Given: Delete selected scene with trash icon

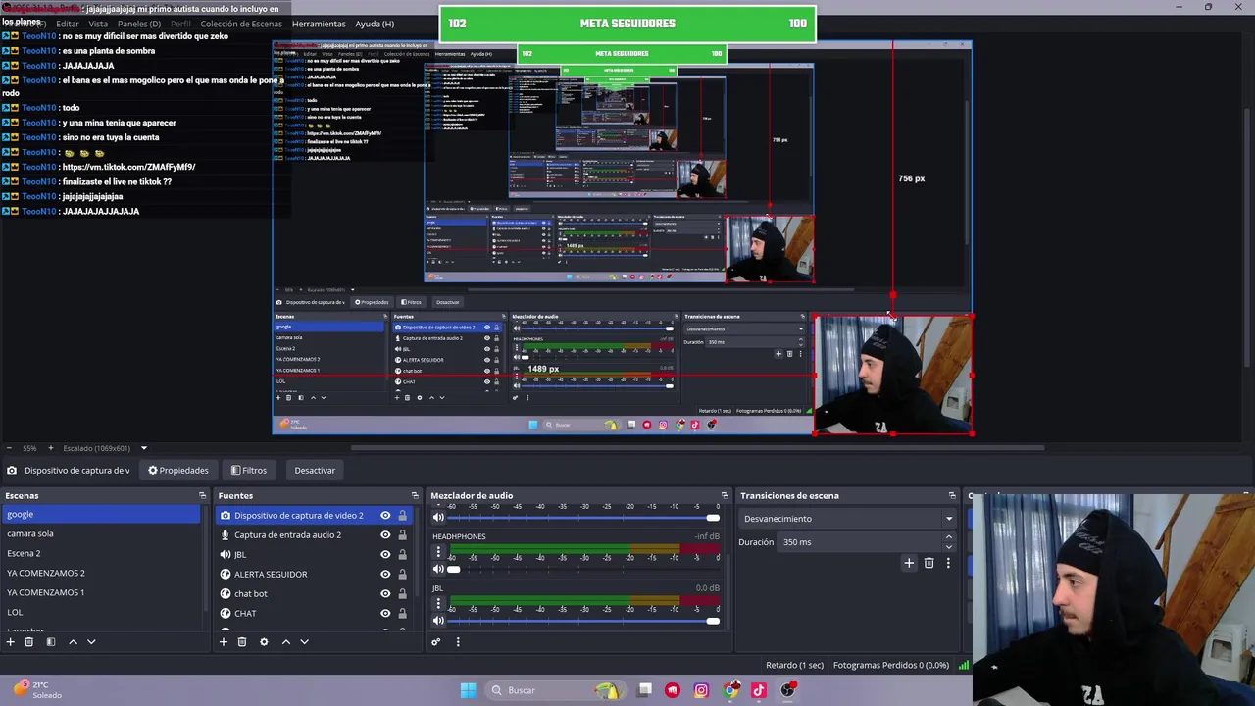Looking at the screenshot, I should [29, 641].
